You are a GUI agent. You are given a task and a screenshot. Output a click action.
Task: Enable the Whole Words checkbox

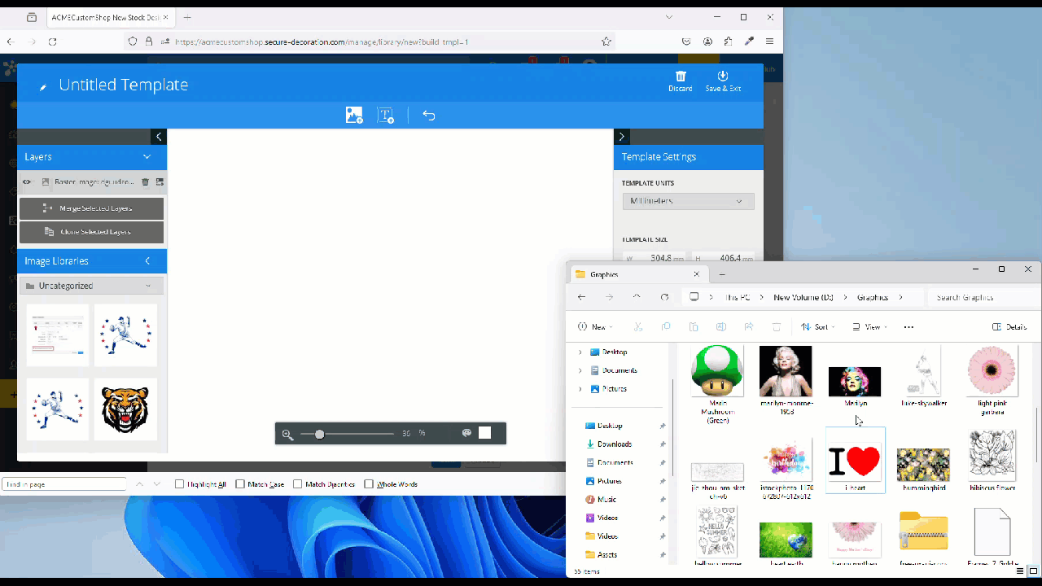pos(369,484)
